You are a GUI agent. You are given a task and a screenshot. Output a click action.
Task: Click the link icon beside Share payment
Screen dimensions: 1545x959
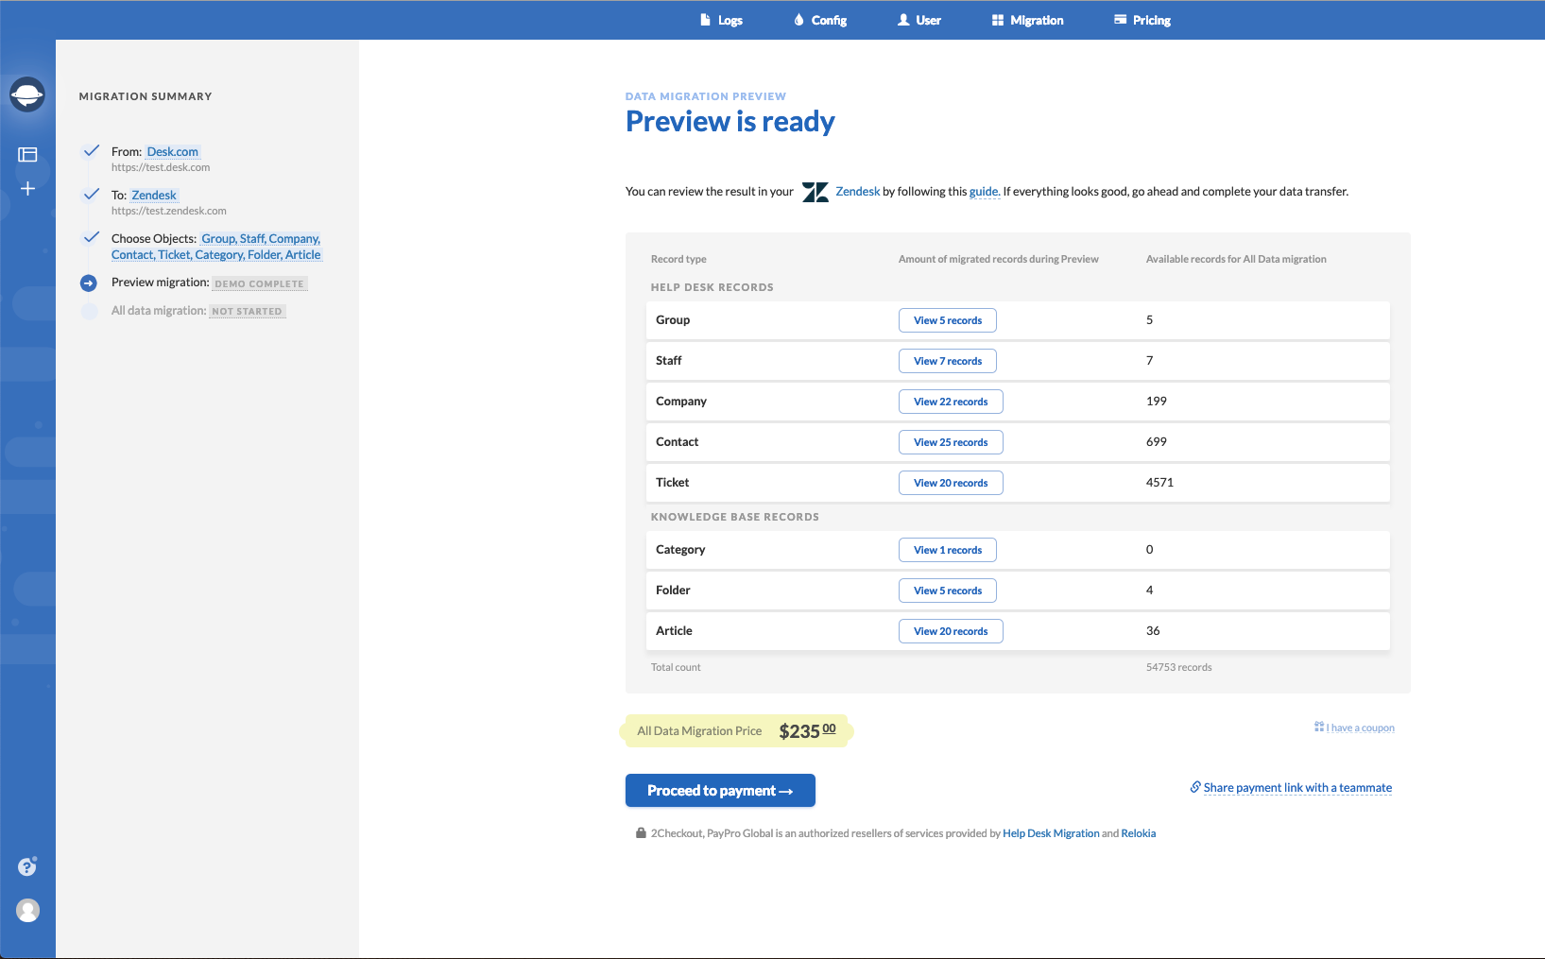1195,787
